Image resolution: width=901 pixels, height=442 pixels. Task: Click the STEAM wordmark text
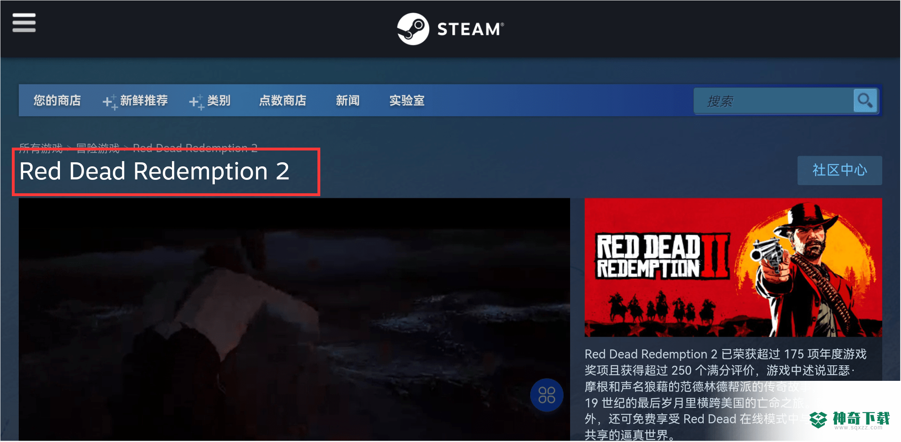pyautogui.click(x=470, y=29)
